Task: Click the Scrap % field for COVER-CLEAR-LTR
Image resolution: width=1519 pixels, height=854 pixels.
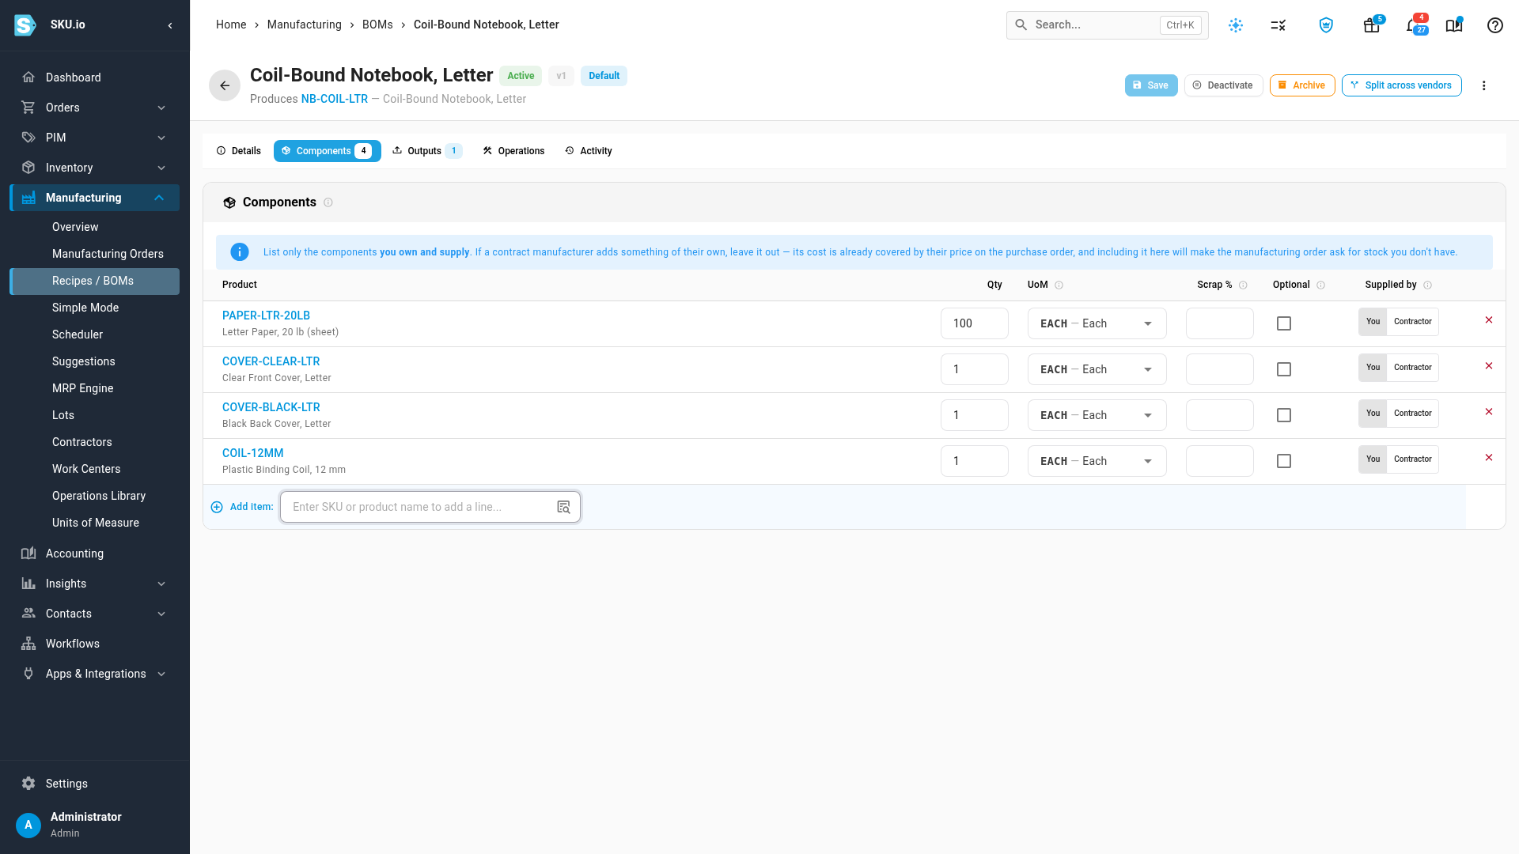Action: click(x=1219, y=369)
